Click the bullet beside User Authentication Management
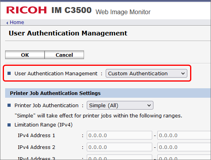The height and width of the screenshot is (160, 211). point(9,73)
